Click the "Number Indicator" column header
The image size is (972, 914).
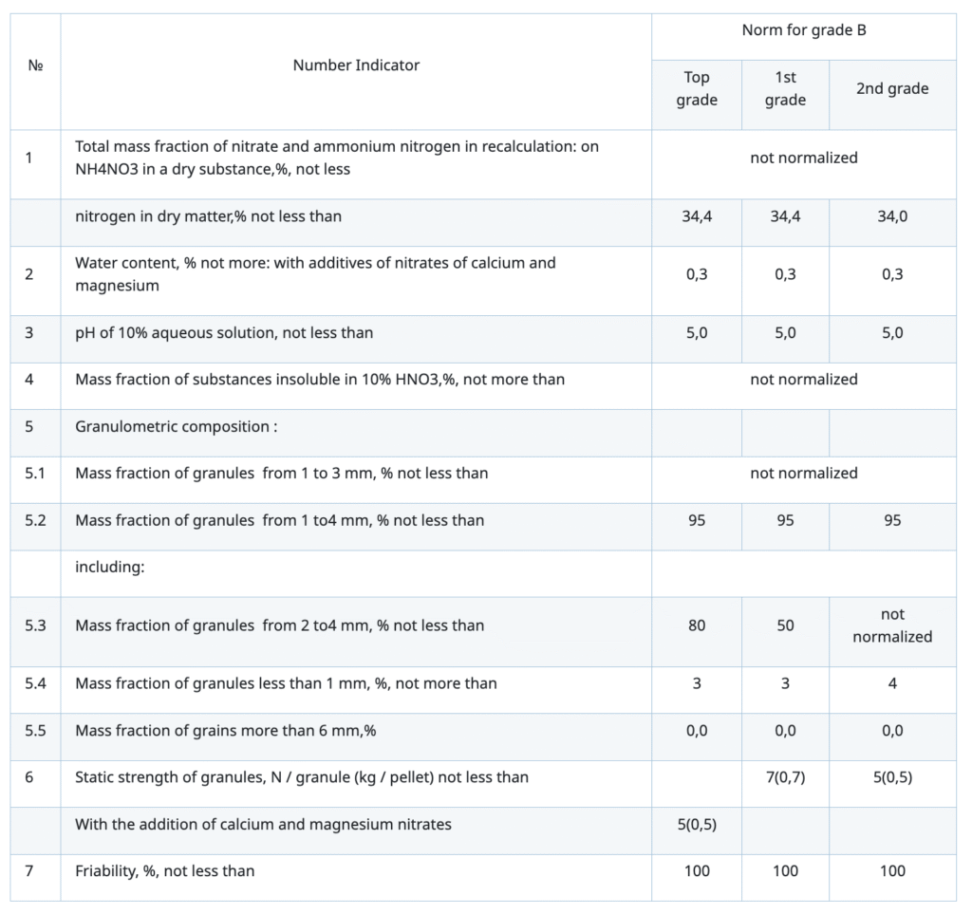tap(356, 65)
